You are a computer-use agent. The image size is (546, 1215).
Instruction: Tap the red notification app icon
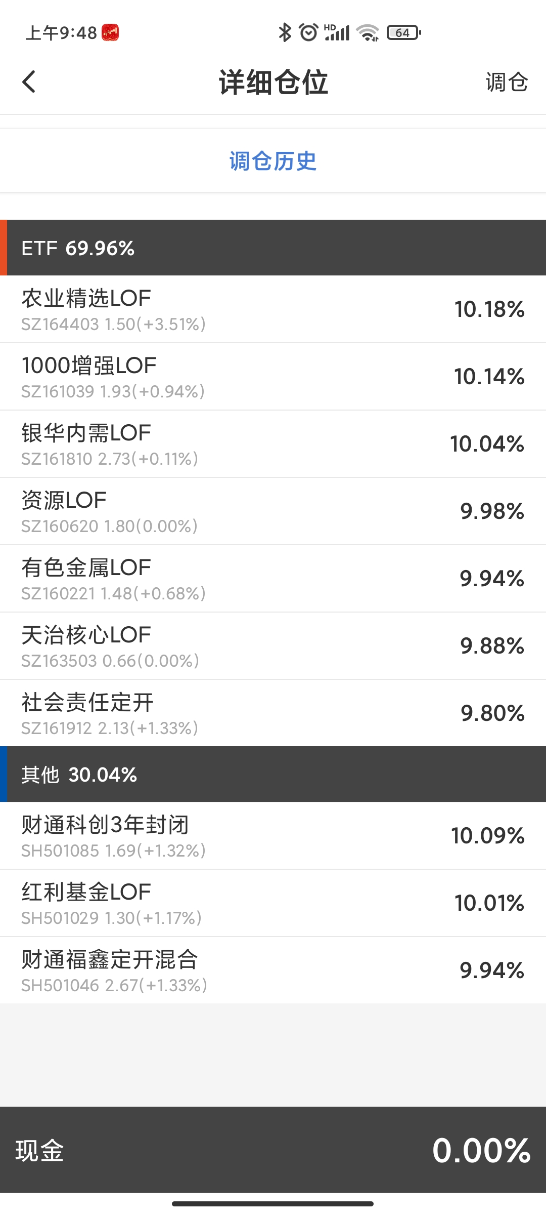110,33
